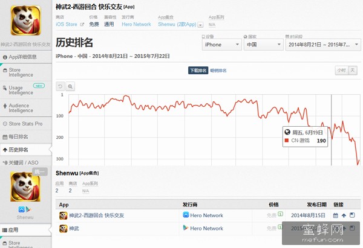Viewport: 363px width, 248px height.
Task: Click the panda app icon in header
Action: (x=25, y=21)
